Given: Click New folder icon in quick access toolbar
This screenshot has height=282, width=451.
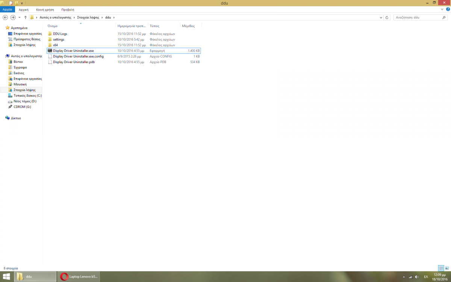Looking at the screenshot, I should [x=17, y=3].
